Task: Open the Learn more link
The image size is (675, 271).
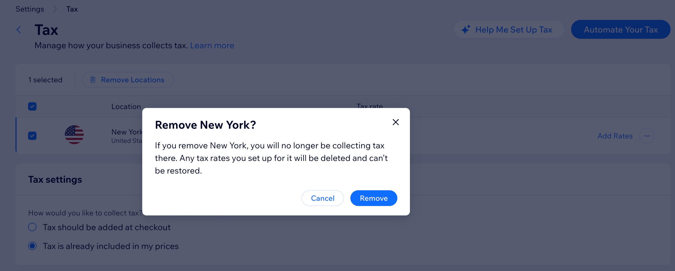Action: pyautogui.click(x=212, y=45)
